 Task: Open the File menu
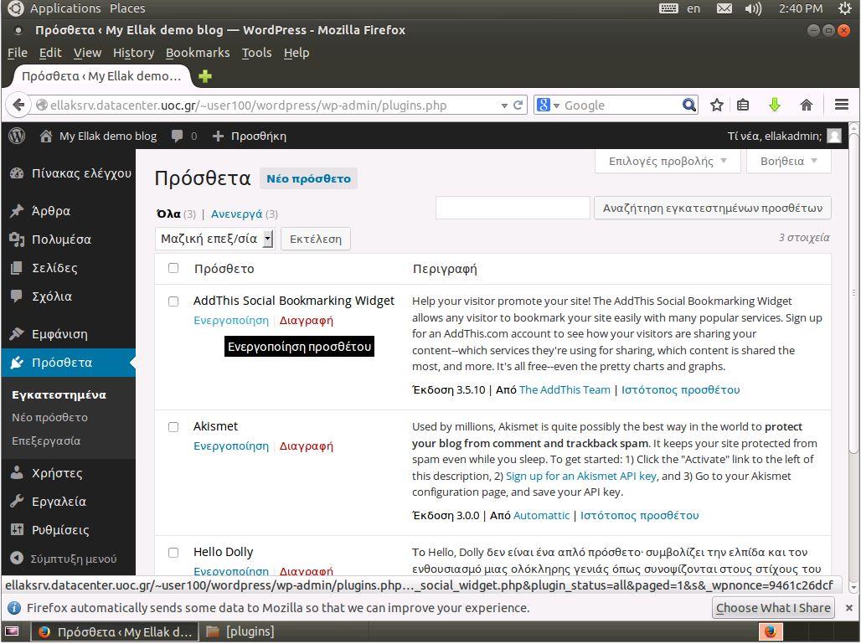pos(18,53)
